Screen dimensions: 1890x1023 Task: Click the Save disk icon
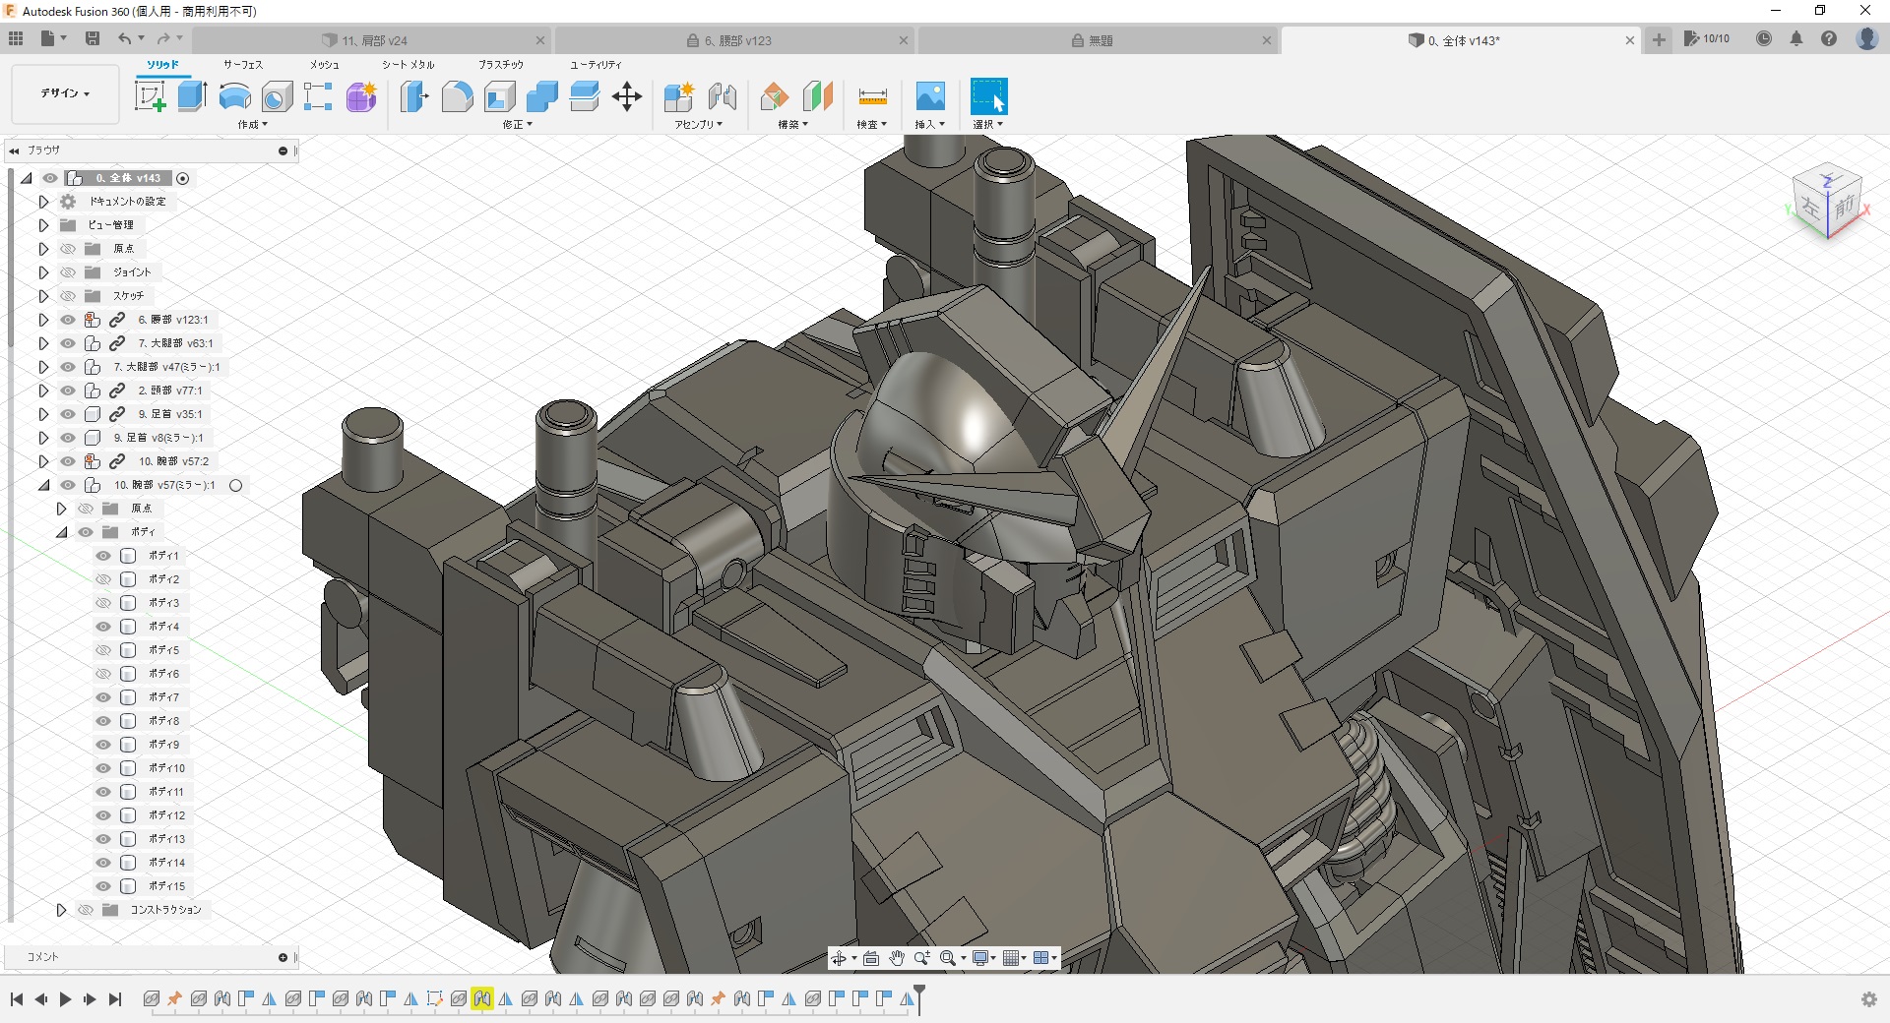pos(93,38)
